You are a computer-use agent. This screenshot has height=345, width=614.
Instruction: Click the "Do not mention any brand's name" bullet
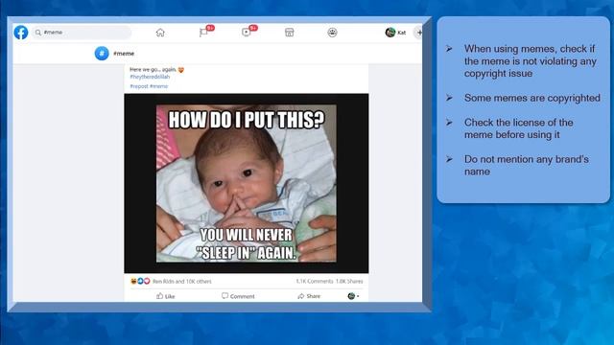pos(527,165)
